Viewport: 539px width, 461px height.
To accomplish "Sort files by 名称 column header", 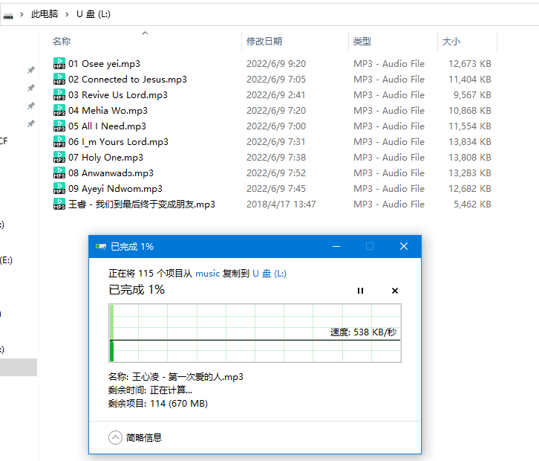I will pos(62,42).
